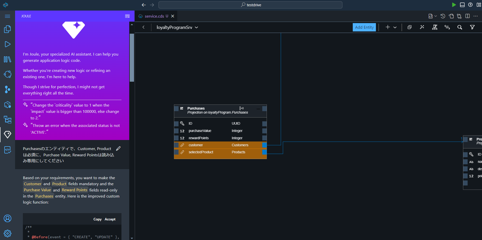This screenshot has height=240, width=482.
Task: Click the Add Entity button
Action: pyautogui.click(x=364, y=27)
